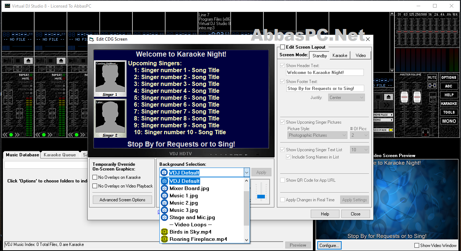Image resolution: width=461 pixels, height=251 pixels.
Task: Hit play/pause on the first deck
Action: tap(8, 61)
